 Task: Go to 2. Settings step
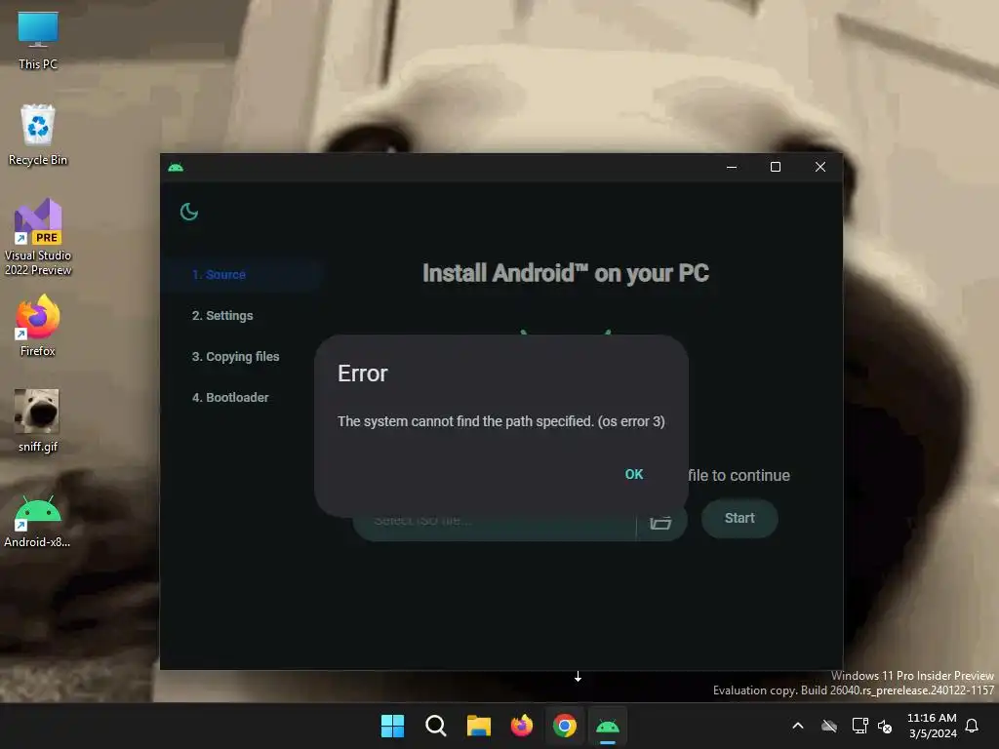pos(222,316)
